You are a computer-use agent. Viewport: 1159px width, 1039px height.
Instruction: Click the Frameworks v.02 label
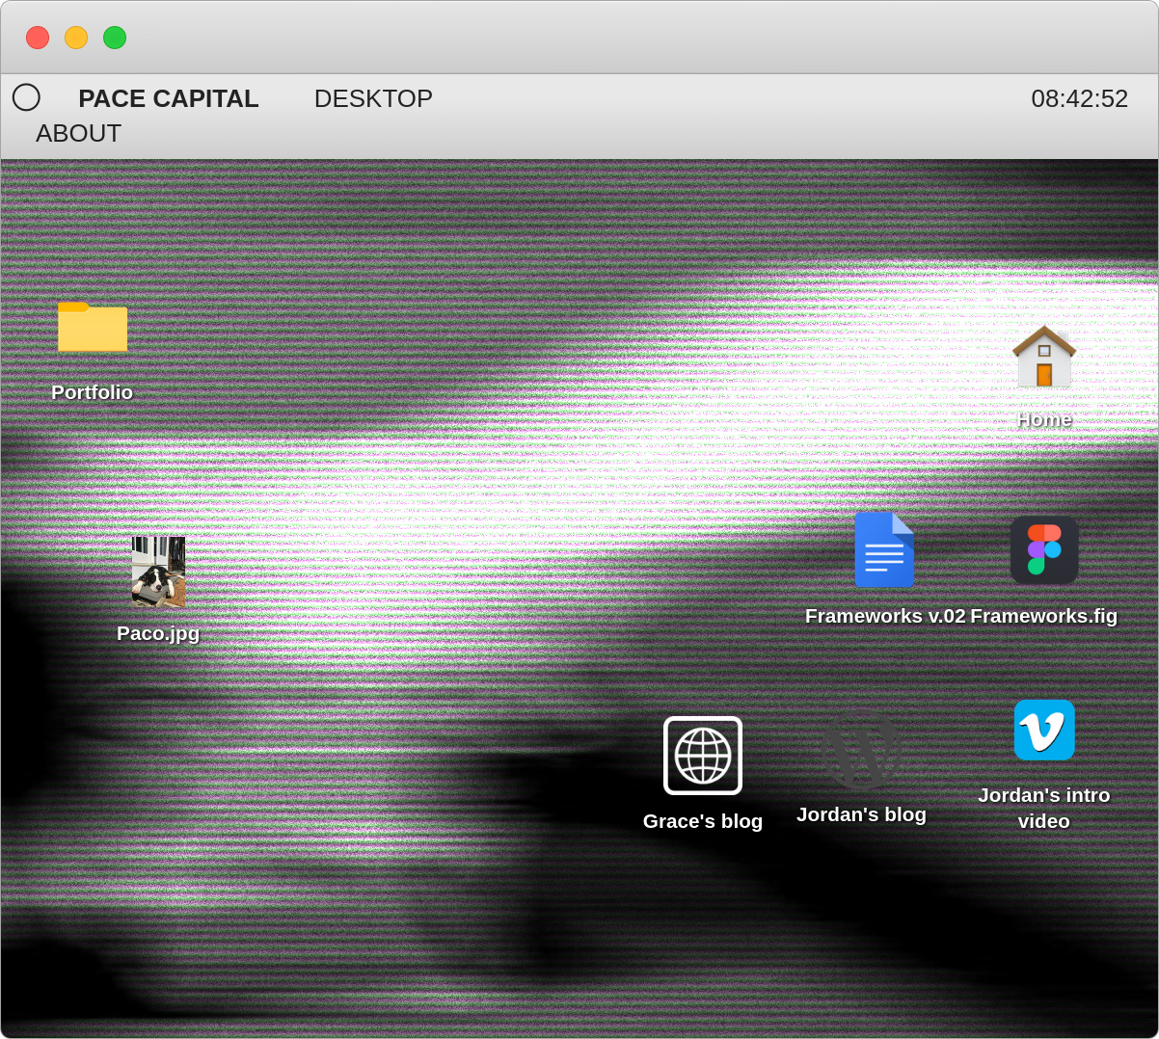885,616
